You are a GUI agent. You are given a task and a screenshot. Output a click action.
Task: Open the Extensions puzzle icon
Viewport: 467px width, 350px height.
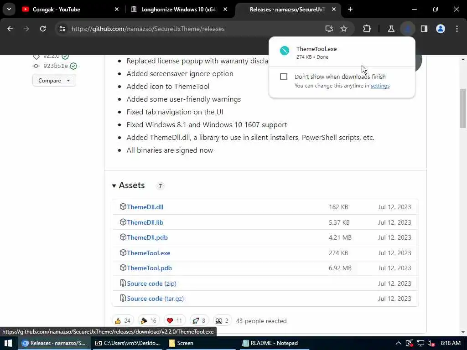pos(367,29)
